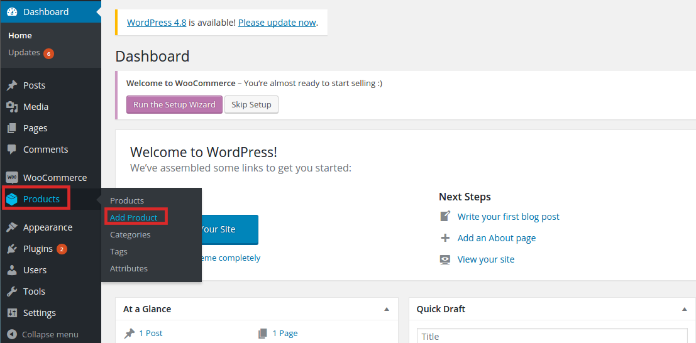Click the At a Glance widget title
Screen dimensions: 696x343
(147, 309)
